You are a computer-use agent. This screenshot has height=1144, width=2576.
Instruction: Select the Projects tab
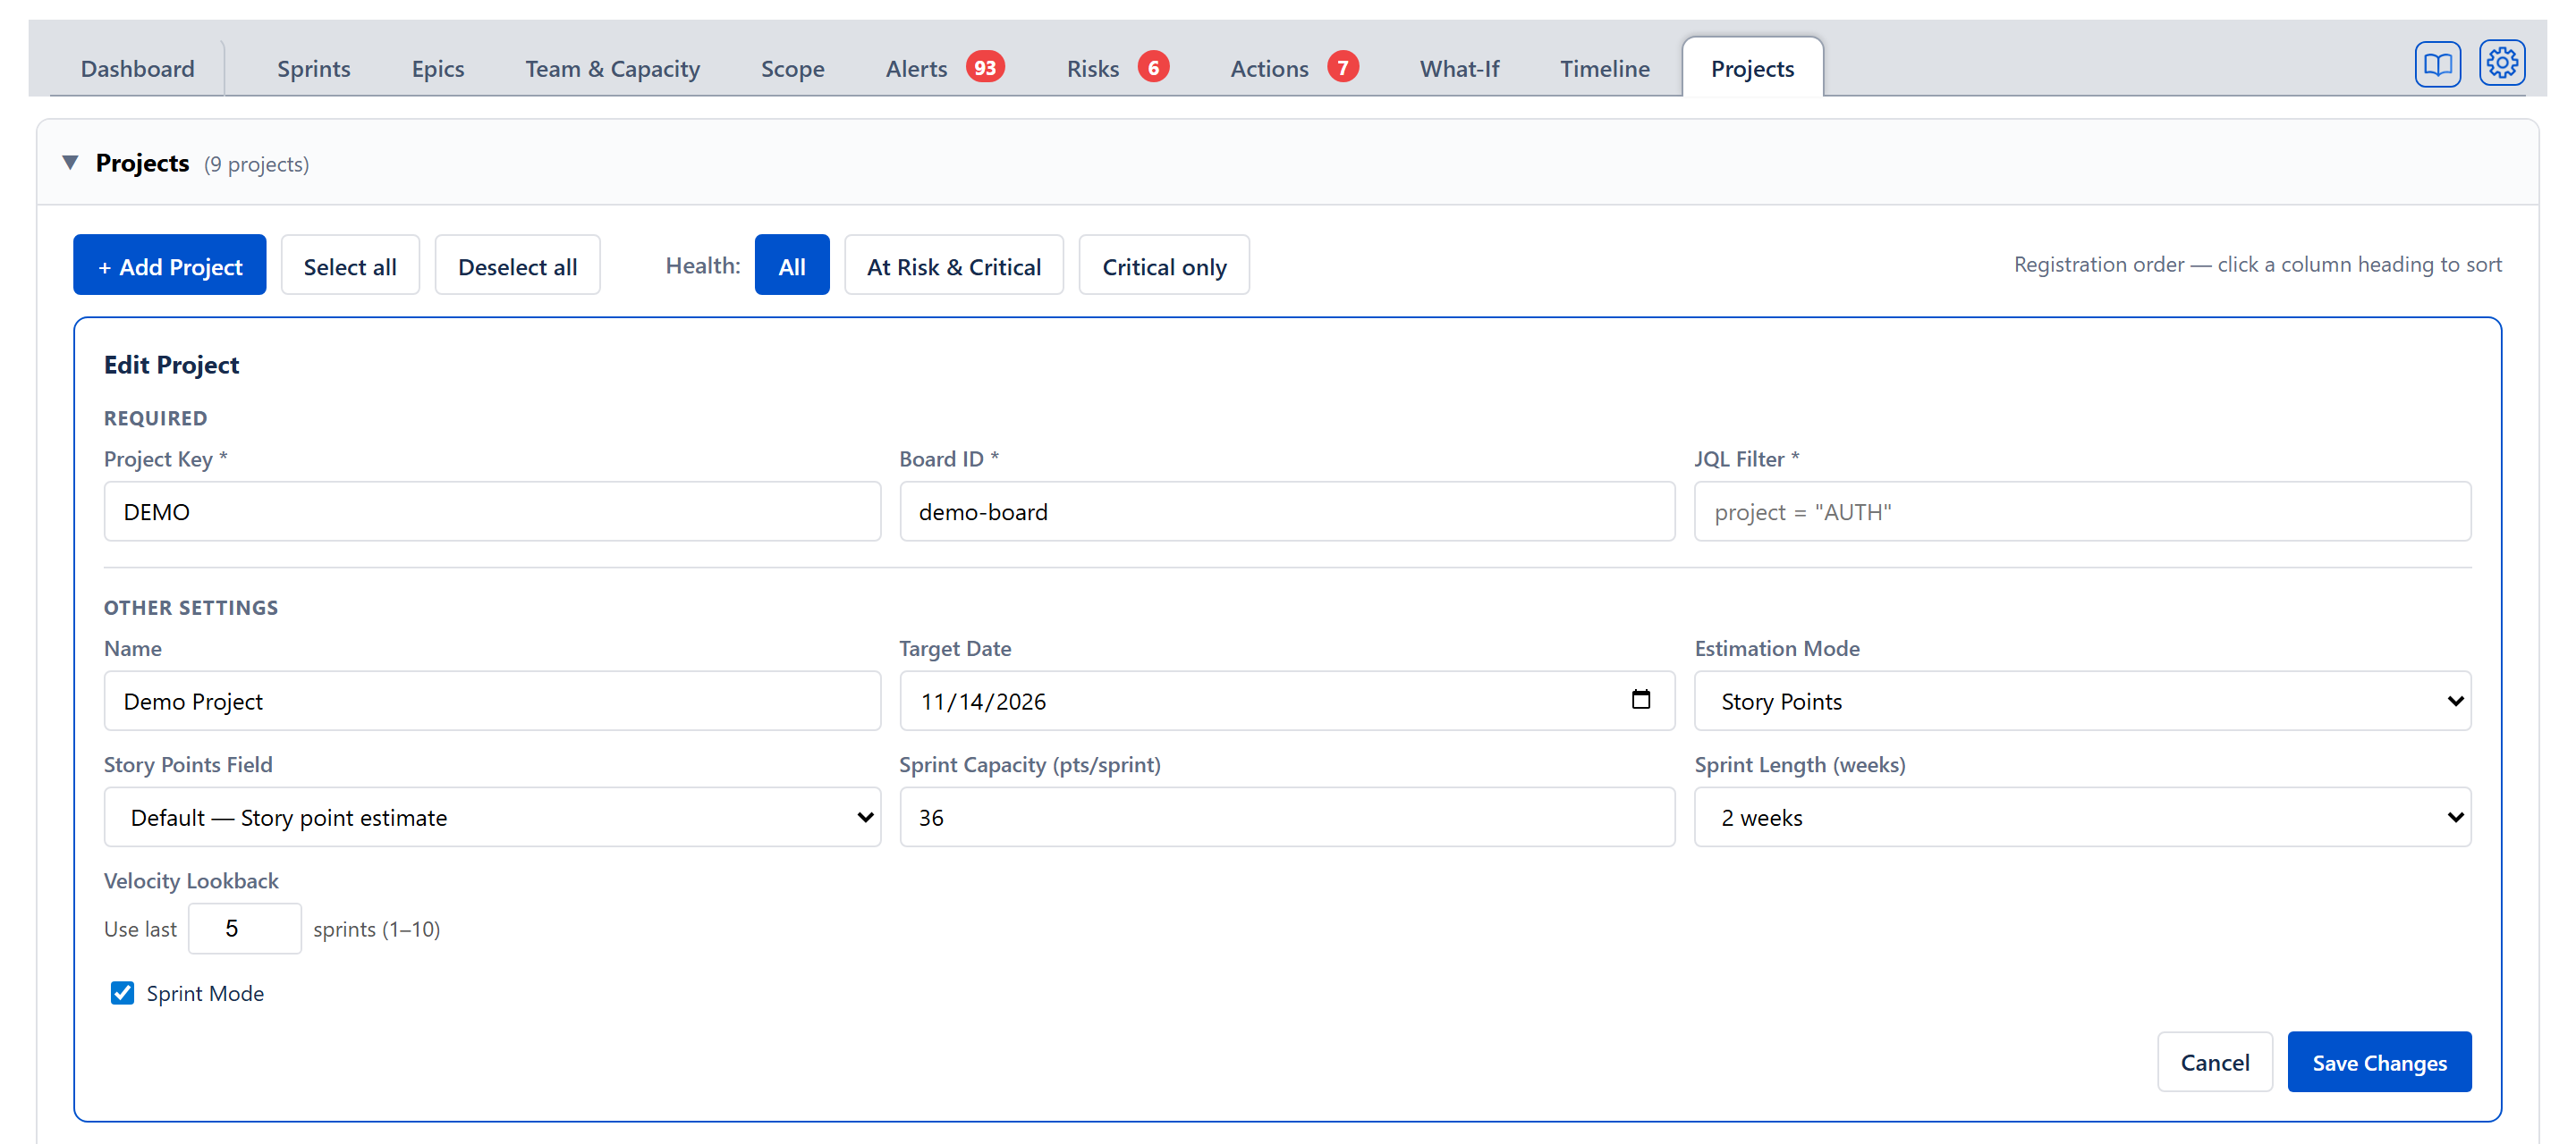click(x=1752, y=68)
